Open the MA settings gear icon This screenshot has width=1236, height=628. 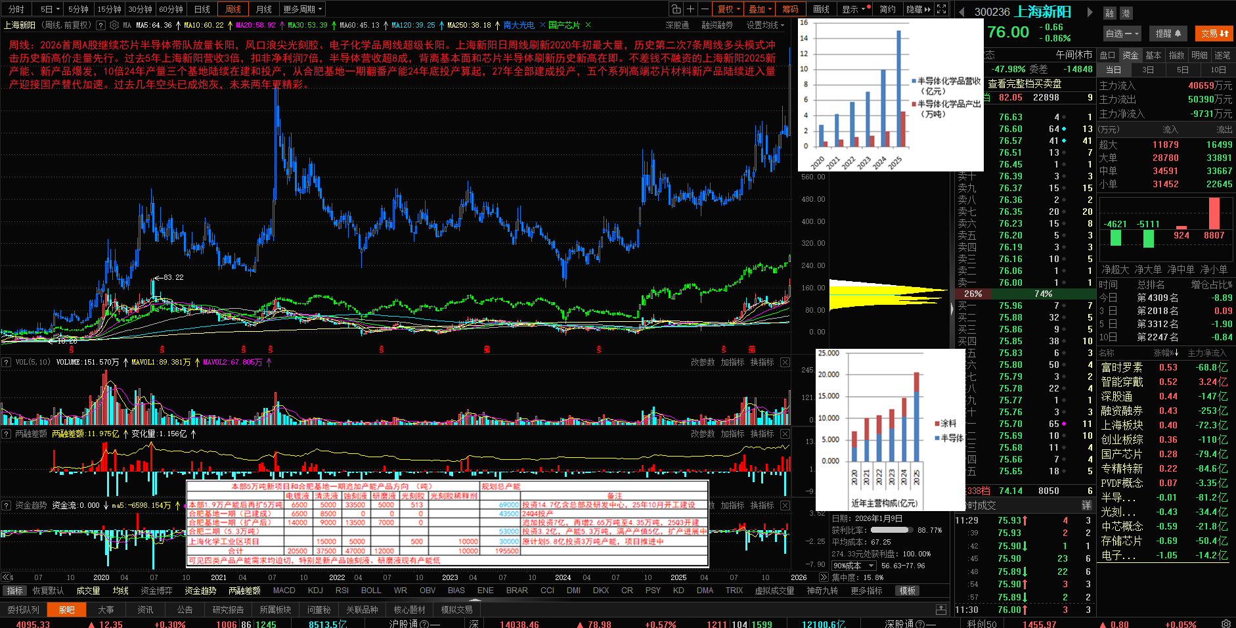pyautogui.click(x=114, y=26)
